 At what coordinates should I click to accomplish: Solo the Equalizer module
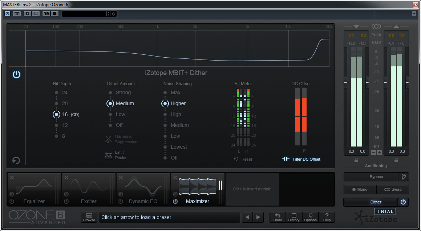pos(12,194)
